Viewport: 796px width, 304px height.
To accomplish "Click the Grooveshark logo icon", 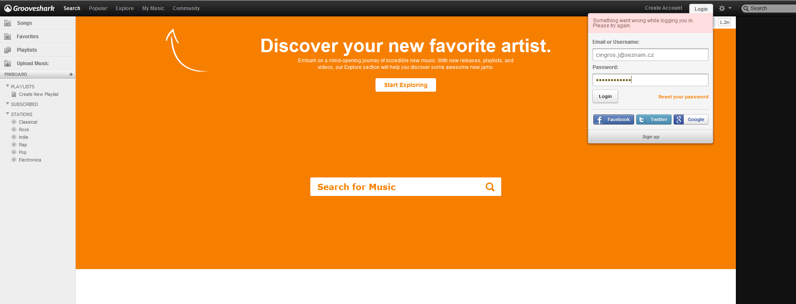I will point(8,8).
